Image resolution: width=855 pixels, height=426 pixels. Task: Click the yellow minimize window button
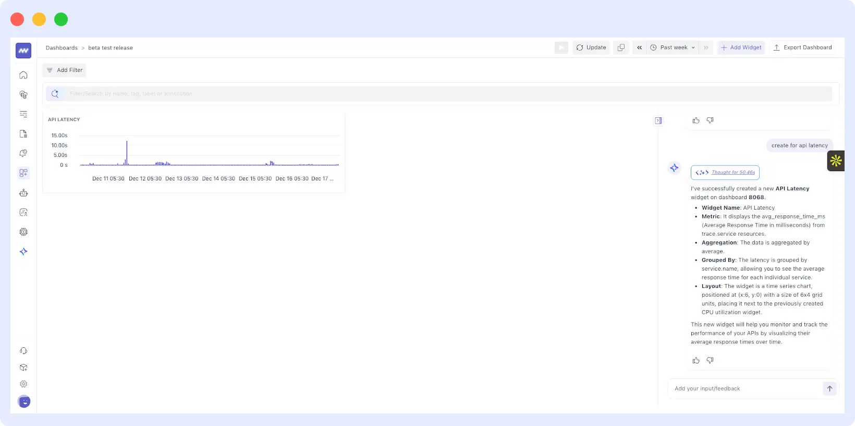[39, 19]
